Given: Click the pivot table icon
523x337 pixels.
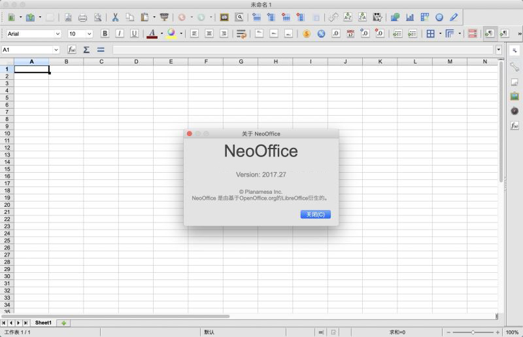Looking at the screenshot, I should point(424,18).
